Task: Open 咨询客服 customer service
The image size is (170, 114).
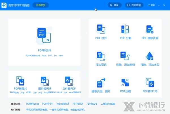Action: point(134,5)
